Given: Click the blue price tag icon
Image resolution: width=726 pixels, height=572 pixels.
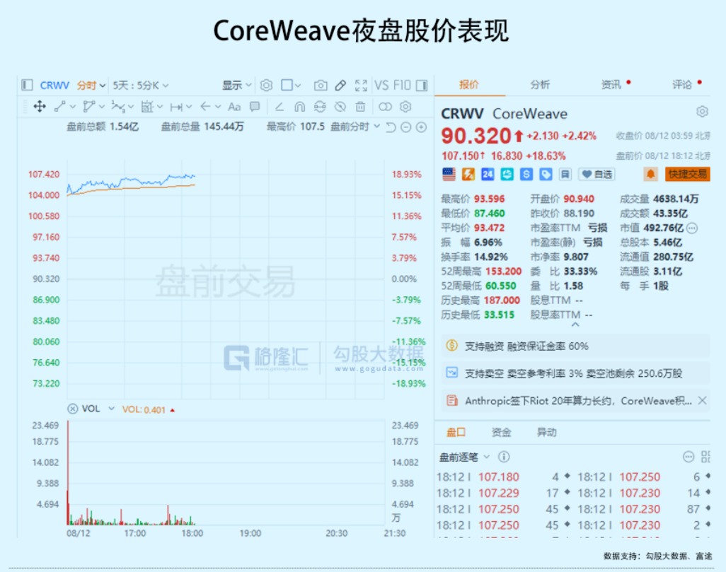Looking at the screenshot, I should pos(546,174).
